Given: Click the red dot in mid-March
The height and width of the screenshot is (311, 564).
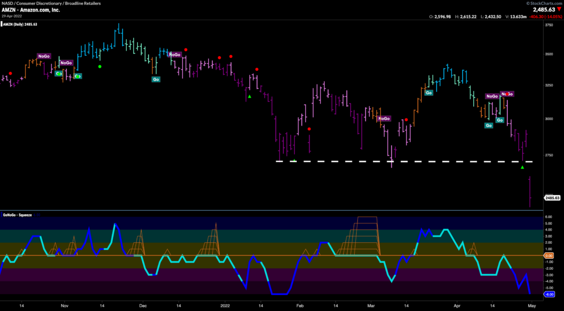Looking at the screenshot, I should click(406, 120).
